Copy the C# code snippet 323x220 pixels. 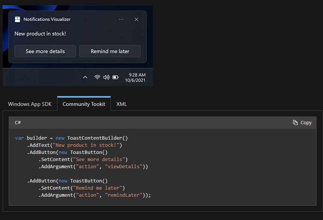pos(302,122)
